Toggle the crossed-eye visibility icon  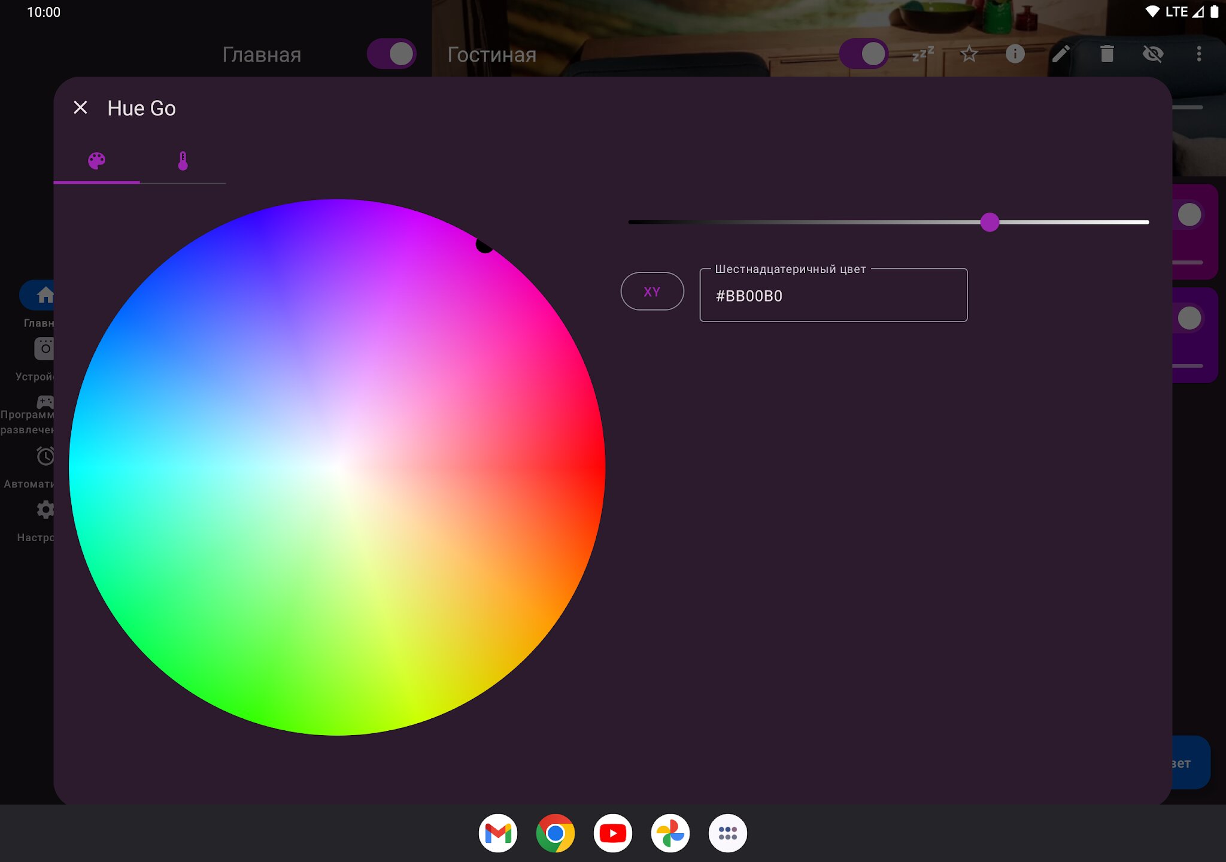click(x=1153, y=54)
